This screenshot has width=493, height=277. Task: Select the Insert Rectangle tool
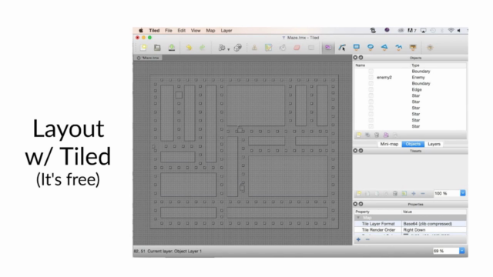point(356,48)
